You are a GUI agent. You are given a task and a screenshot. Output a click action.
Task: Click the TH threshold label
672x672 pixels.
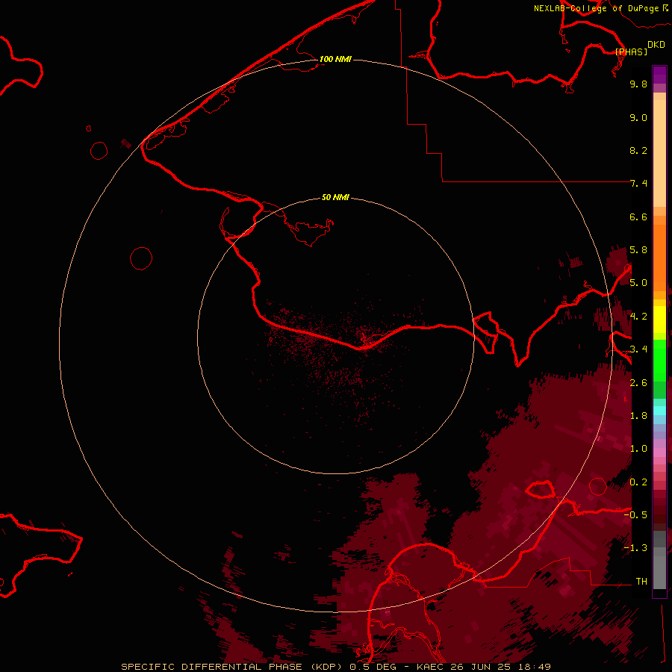641,582
